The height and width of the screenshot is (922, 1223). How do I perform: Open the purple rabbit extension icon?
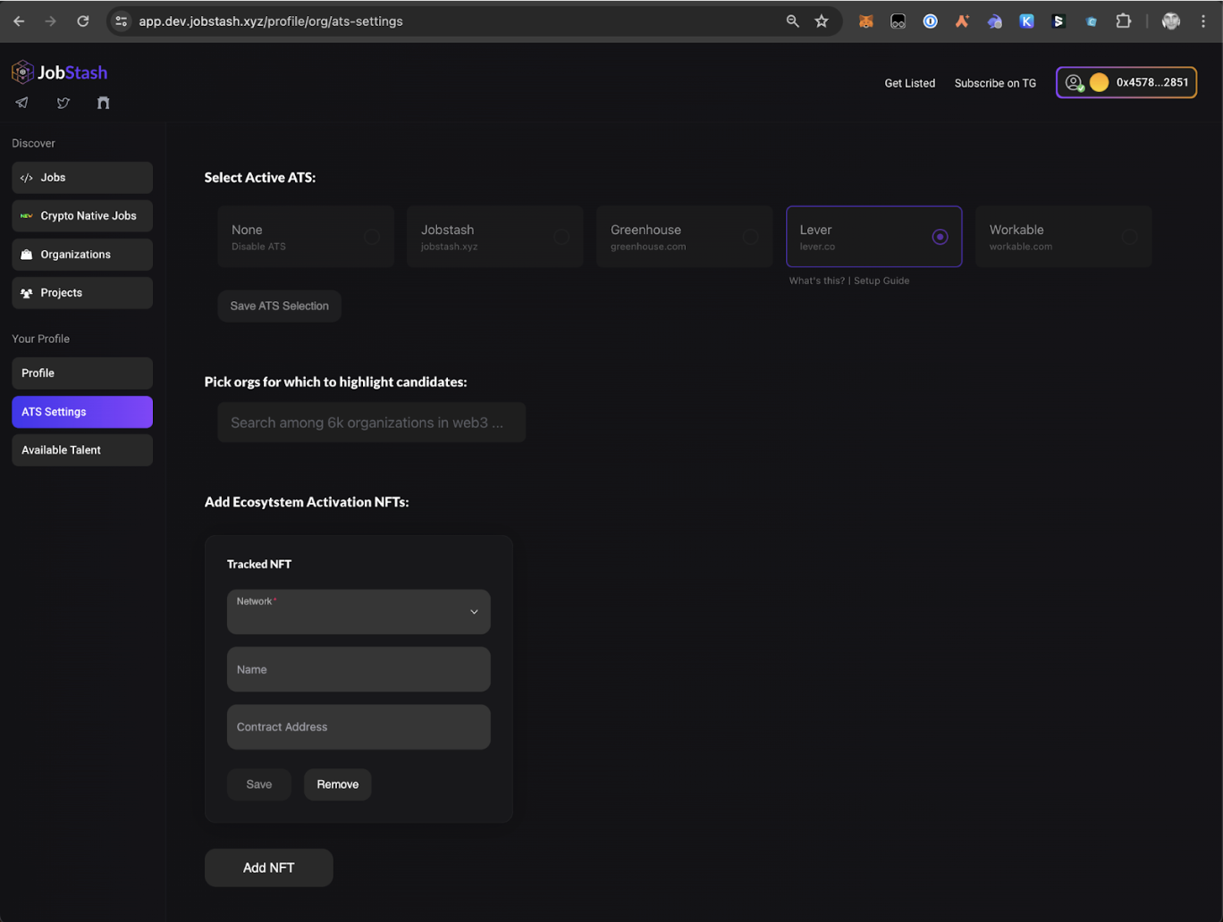pyautogui.click(x=994, y=21)
